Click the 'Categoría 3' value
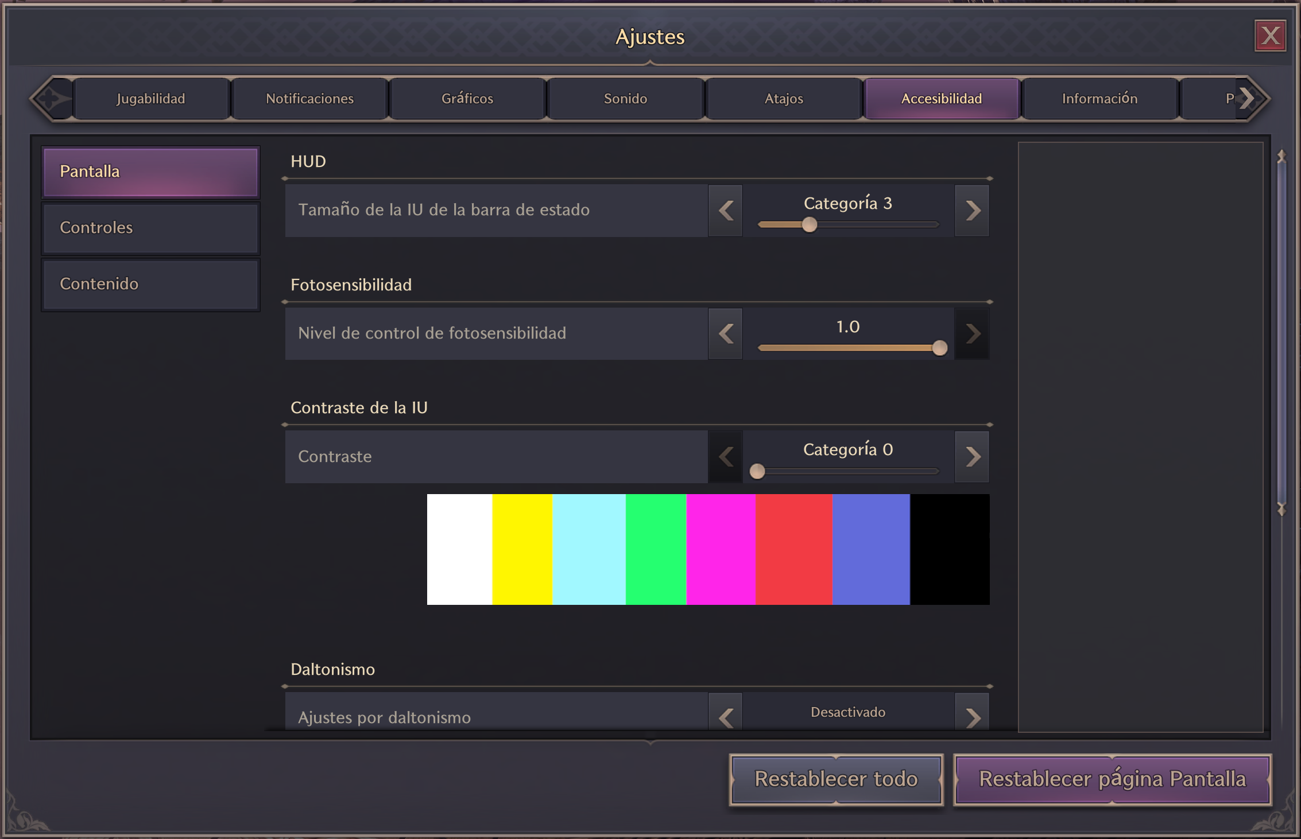1301x839 pixels. (x=848, y=203)
